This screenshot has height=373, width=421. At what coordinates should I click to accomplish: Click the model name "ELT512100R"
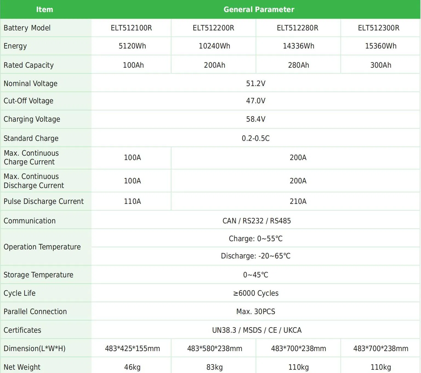[x=131, y=28]
